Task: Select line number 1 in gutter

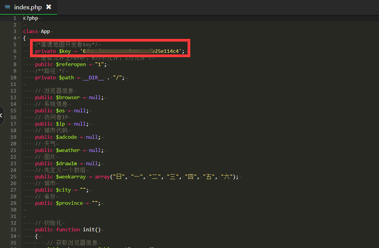Action: click(14, 18)
